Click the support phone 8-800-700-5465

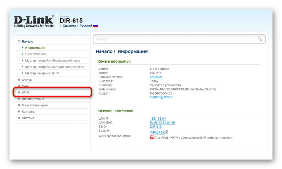(161, 93)
